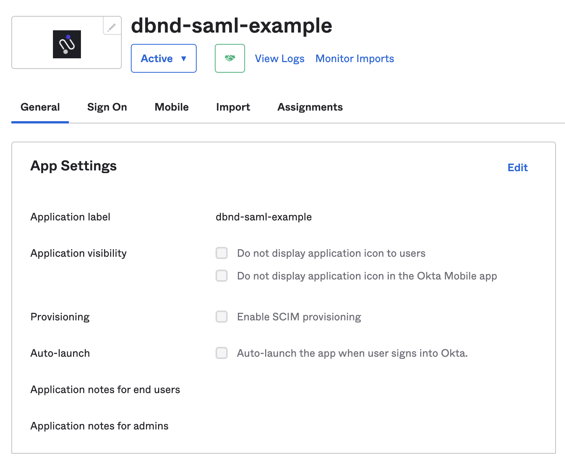Click the Auto-launch label
This screenshot has height=462, width=565.
tap(60, 353)
